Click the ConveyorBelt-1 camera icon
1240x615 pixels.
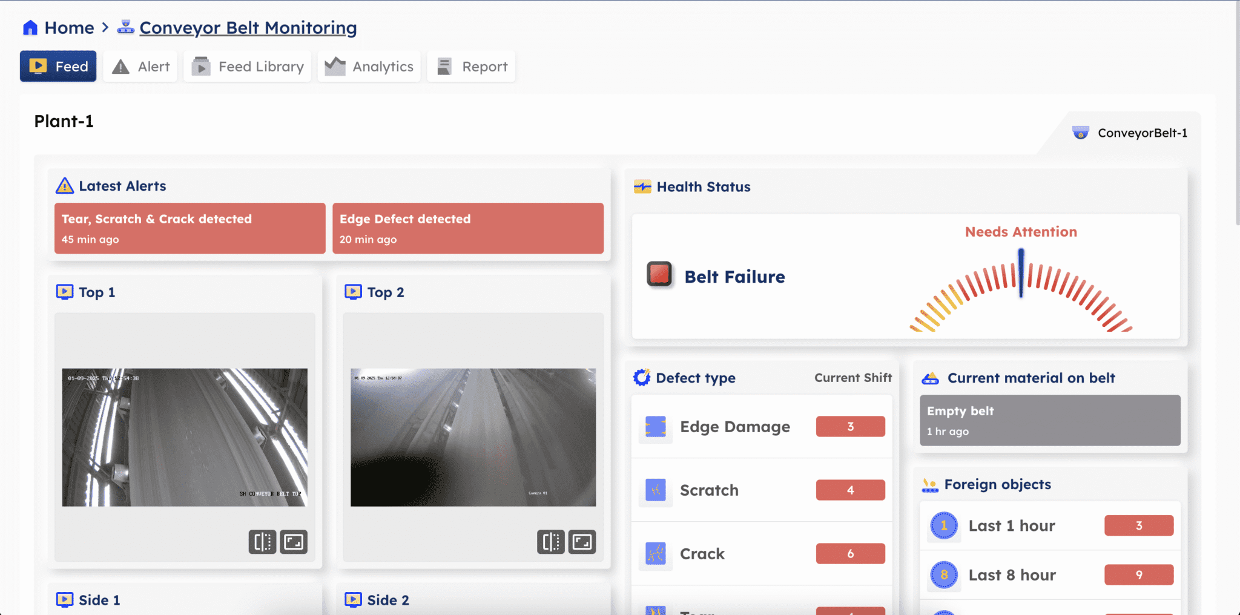point(1080,133)
